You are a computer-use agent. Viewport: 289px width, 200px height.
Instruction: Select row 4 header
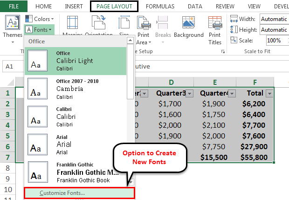(7, 125)
